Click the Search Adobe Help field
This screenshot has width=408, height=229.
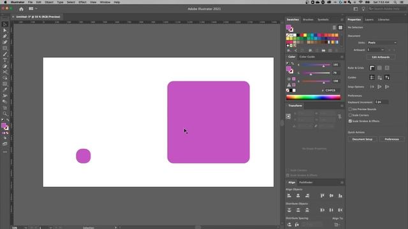click(387, 9)
